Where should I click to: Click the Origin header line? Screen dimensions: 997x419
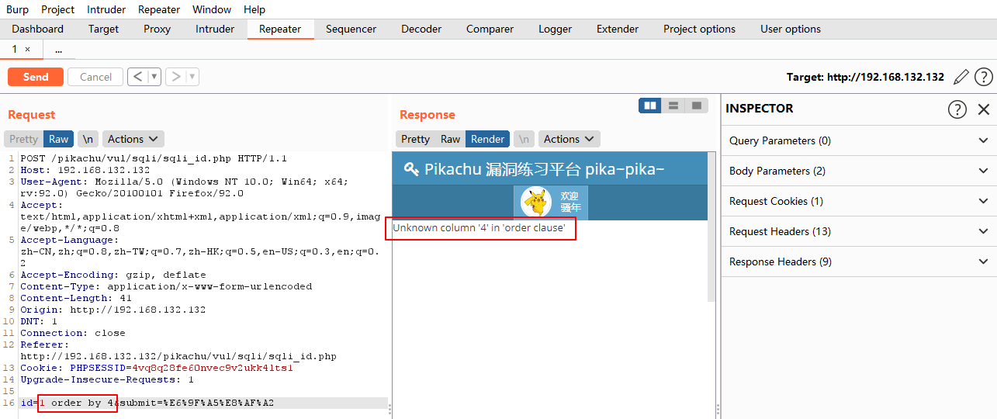pyautogui.click(x=113, y=310)
